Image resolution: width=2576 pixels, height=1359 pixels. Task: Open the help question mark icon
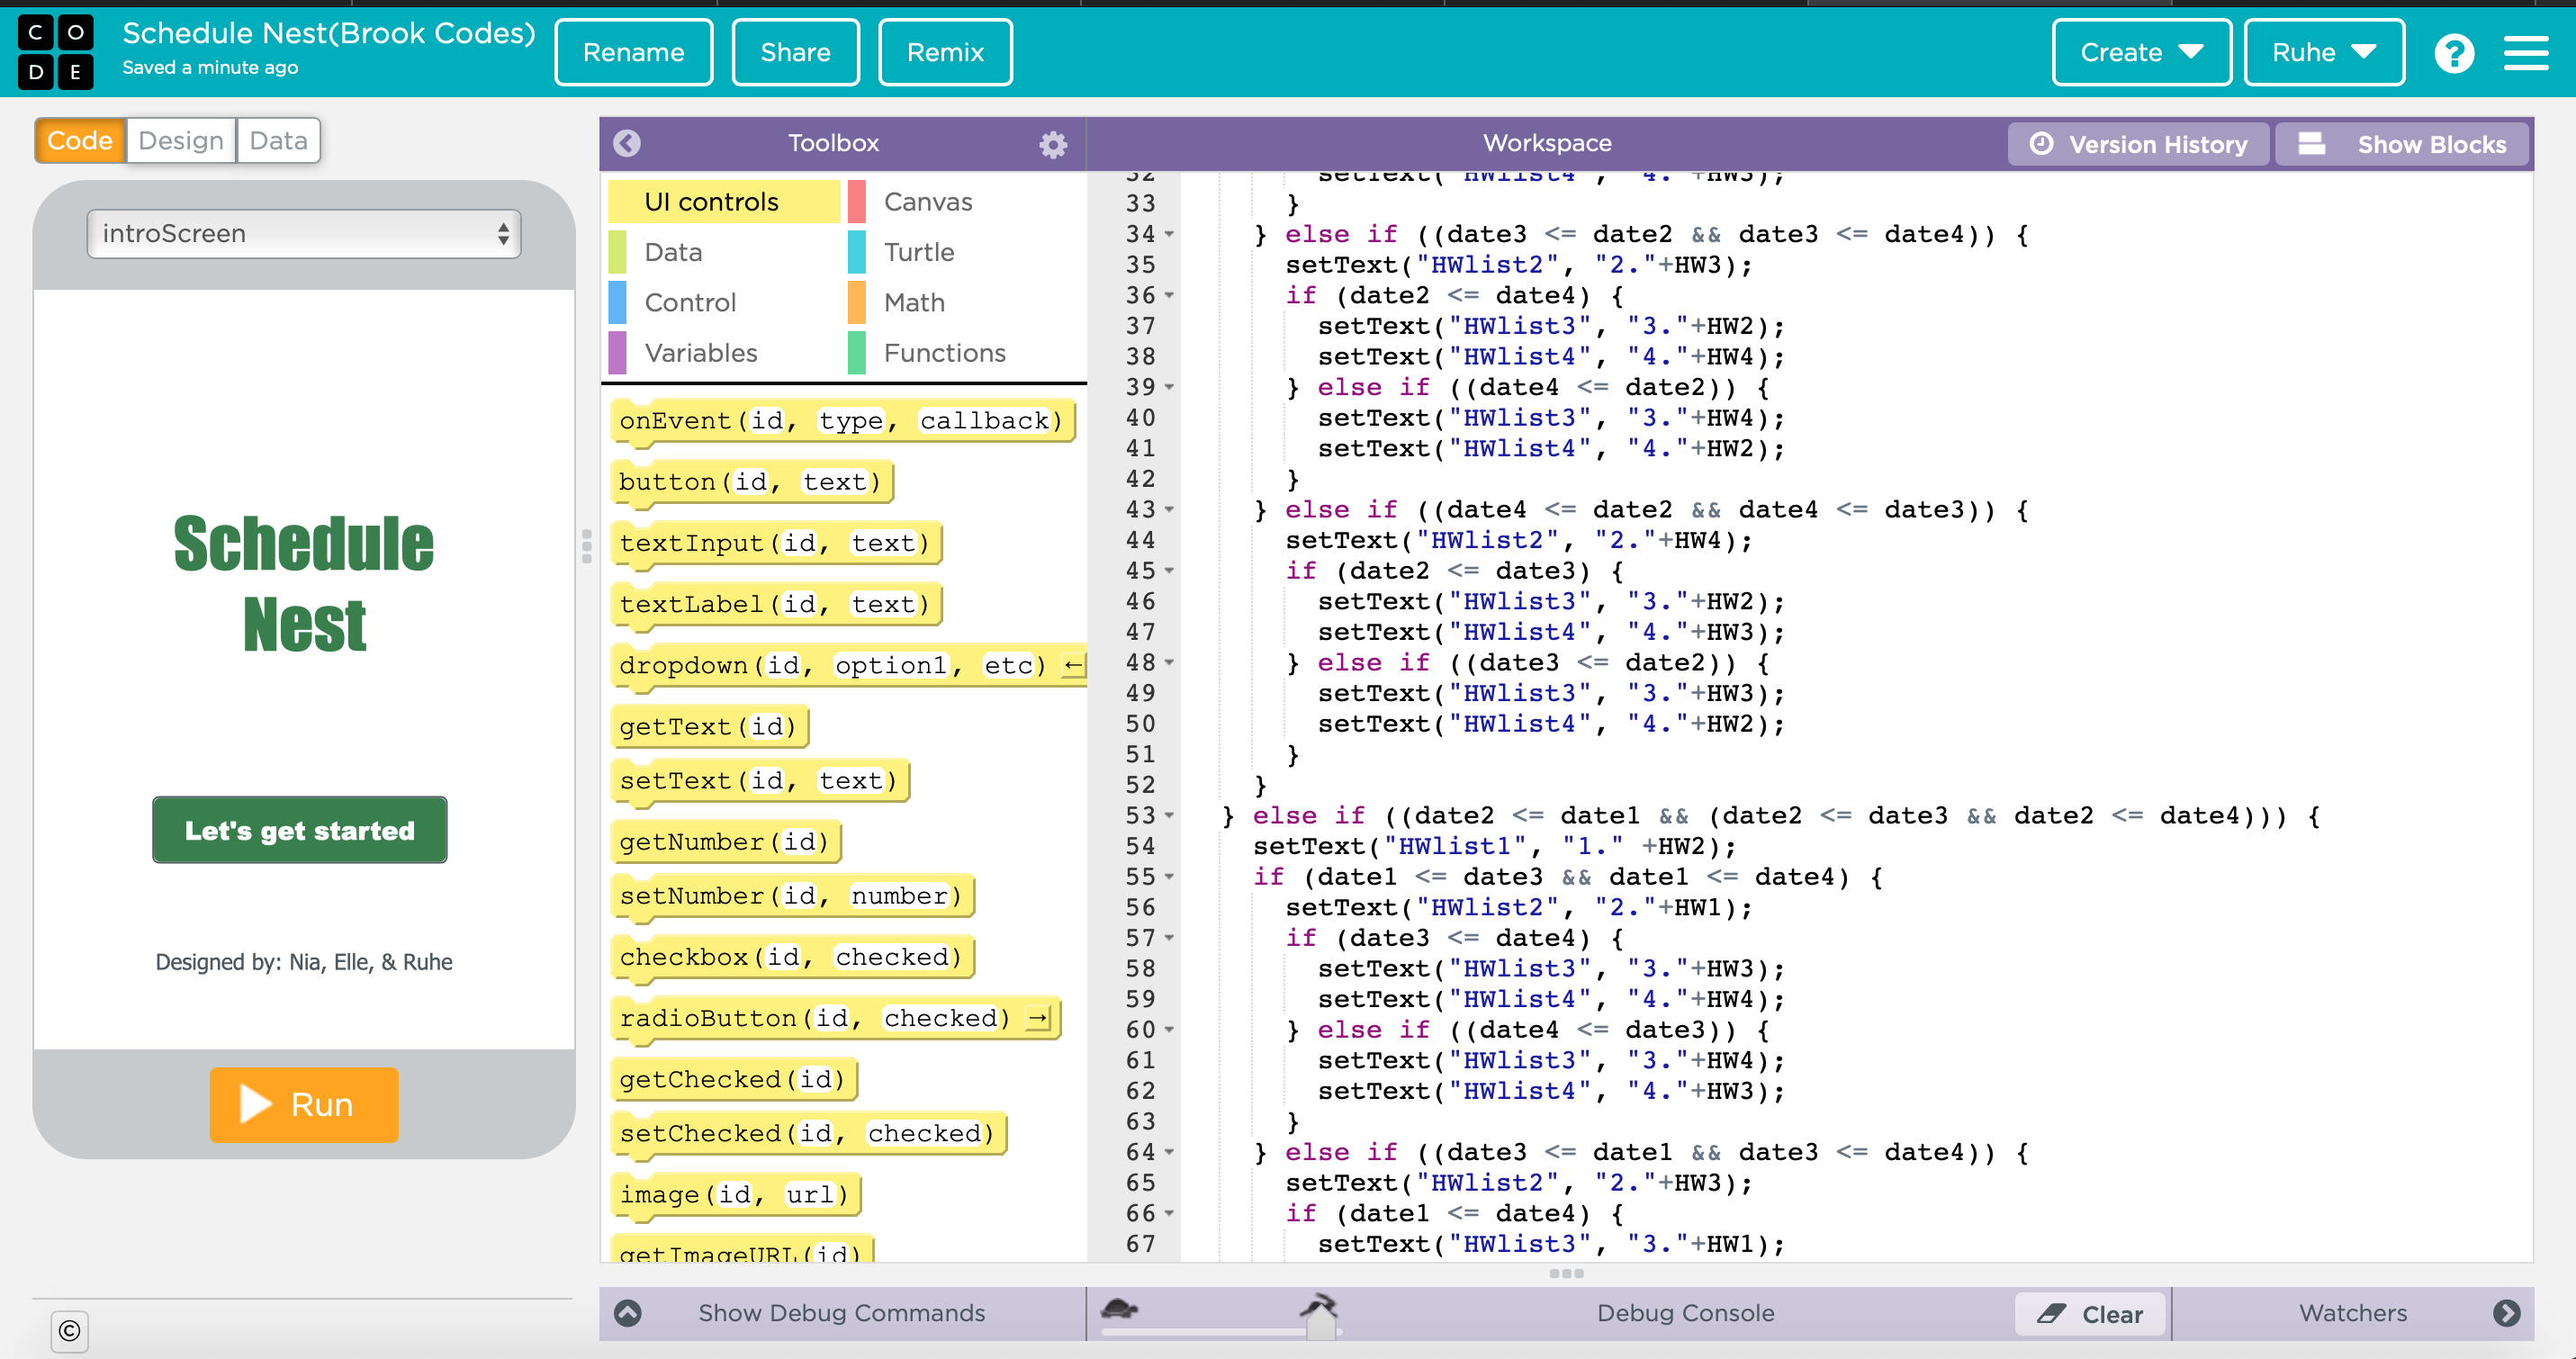point(2453,53)
